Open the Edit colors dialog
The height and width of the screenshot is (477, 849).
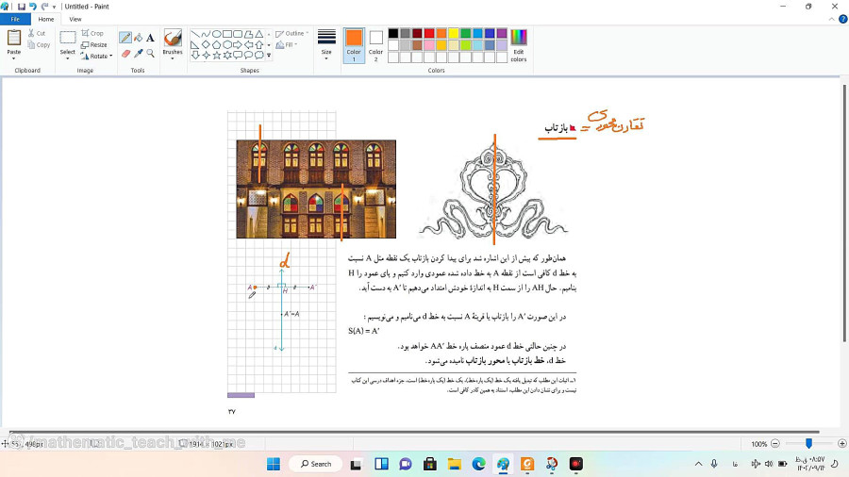point(518,45)
